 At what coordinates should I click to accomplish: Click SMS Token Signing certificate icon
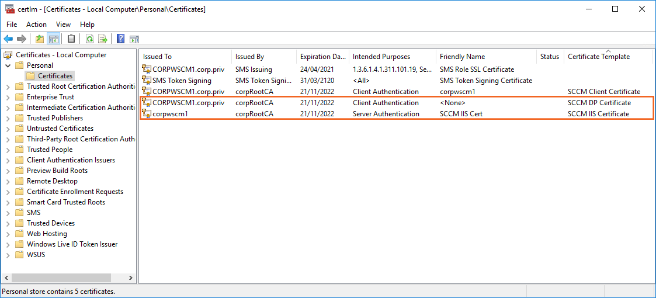click(147, 81)
